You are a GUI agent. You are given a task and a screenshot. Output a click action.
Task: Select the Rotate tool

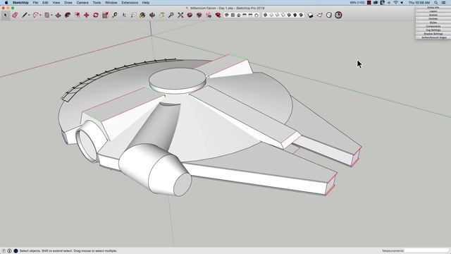[96, 15]
